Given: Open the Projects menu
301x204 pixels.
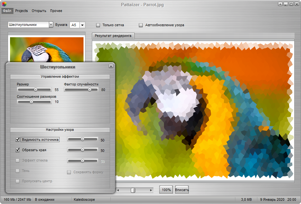Looking at the screenshot, I should click(x=21, y=11).
